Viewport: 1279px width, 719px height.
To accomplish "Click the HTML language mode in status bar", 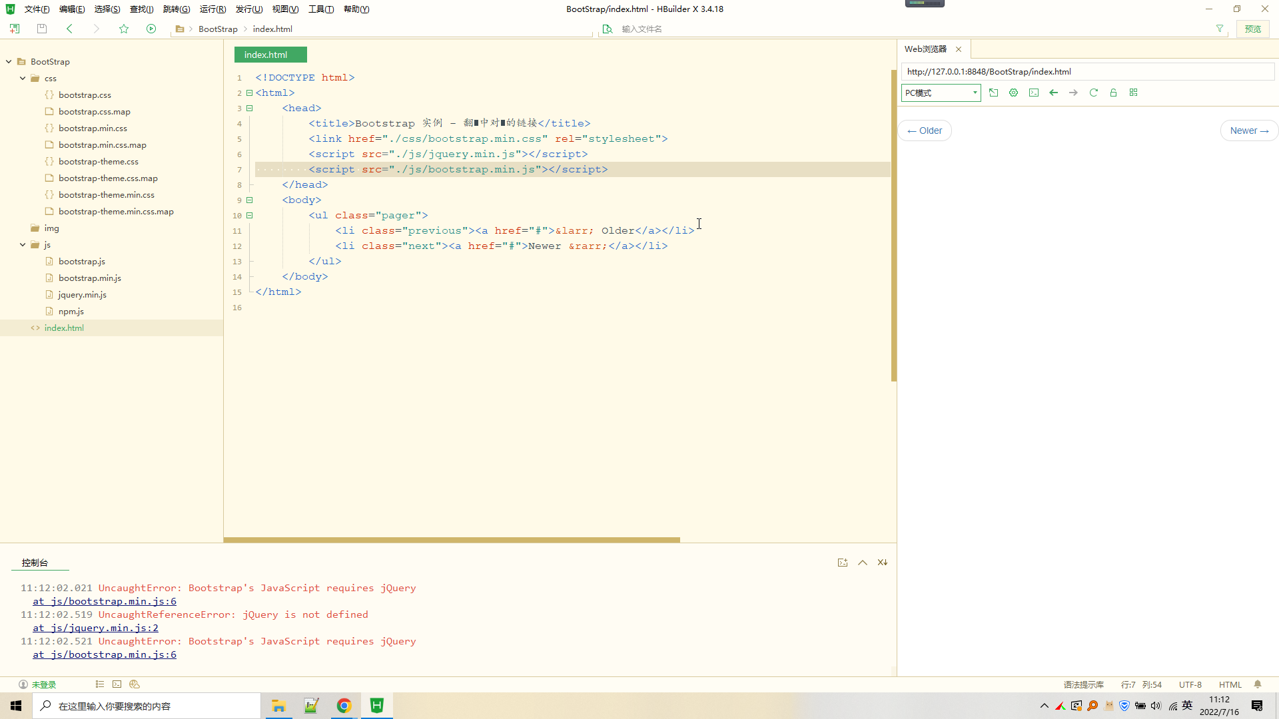I will point(1230,684).
